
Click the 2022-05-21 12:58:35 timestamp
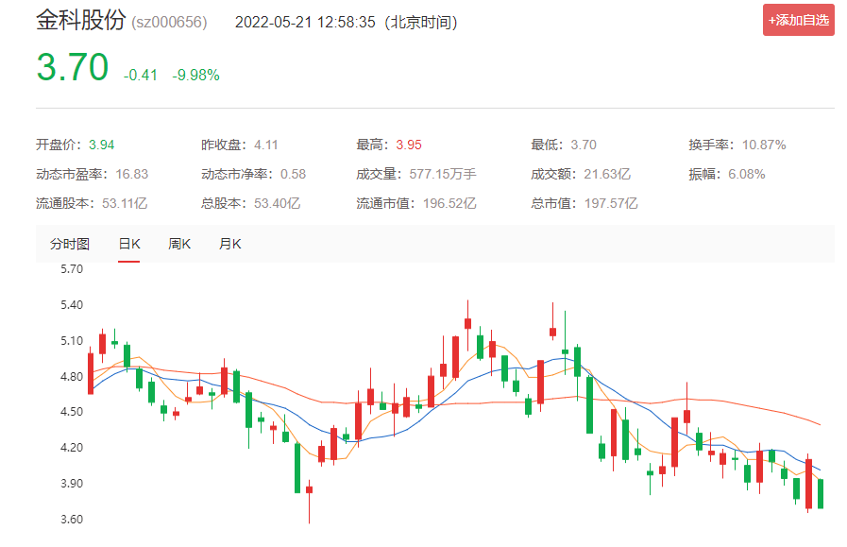[304, 22]
